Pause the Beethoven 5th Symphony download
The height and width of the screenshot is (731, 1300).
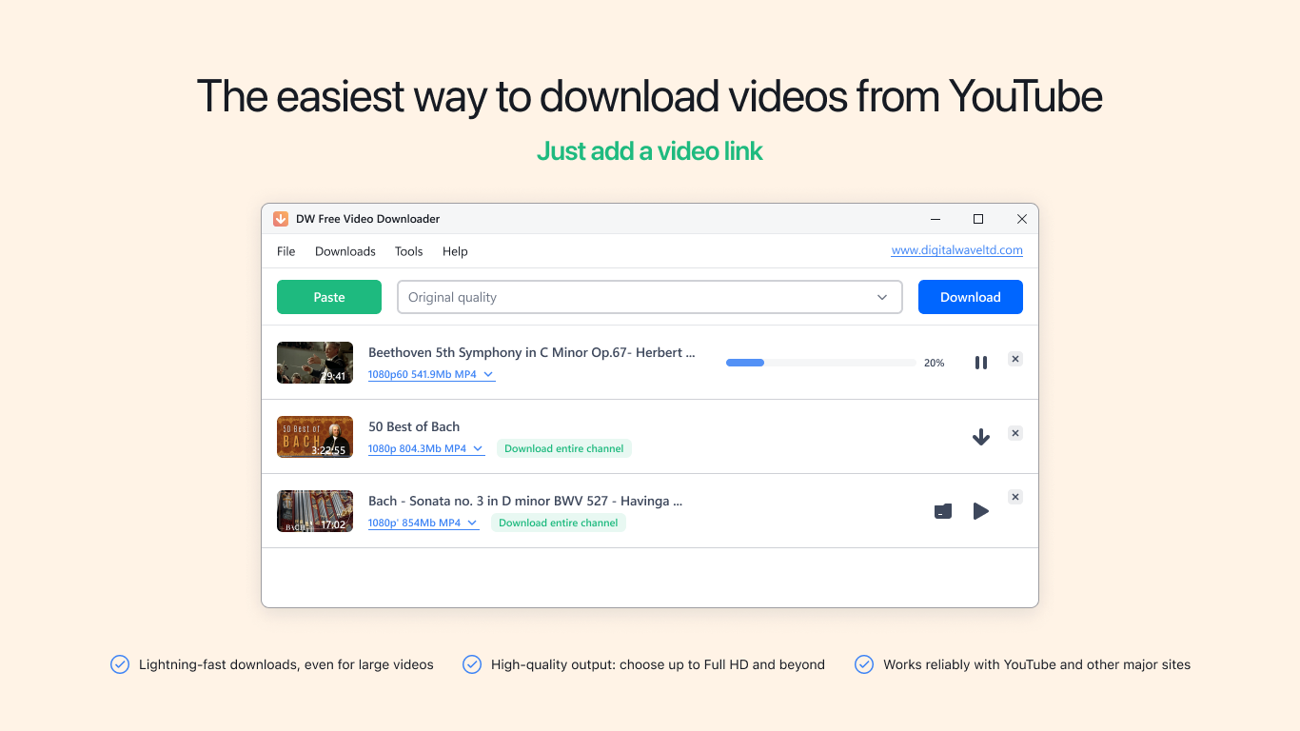tap(980, 362)
